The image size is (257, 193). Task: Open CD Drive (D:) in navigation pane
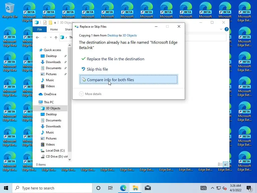coord(56,157)
